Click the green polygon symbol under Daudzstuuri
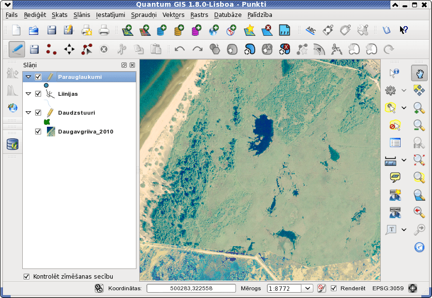 tap(47, 122)
